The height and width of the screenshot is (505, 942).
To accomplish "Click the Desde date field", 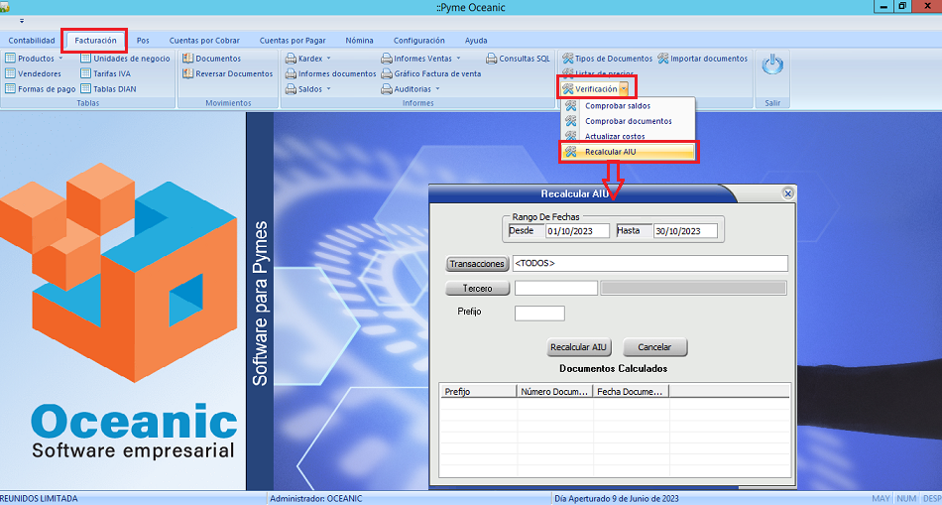I will click(577, 231).
